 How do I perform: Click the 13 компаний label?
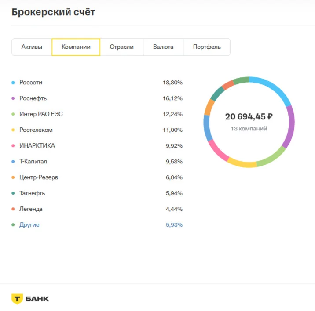click(x=249, y=129)
